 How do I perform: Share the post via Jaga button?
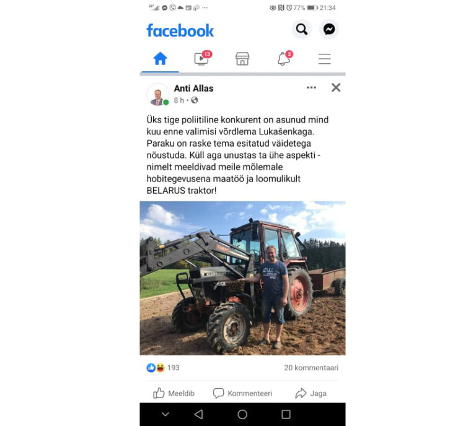(311, 393)
